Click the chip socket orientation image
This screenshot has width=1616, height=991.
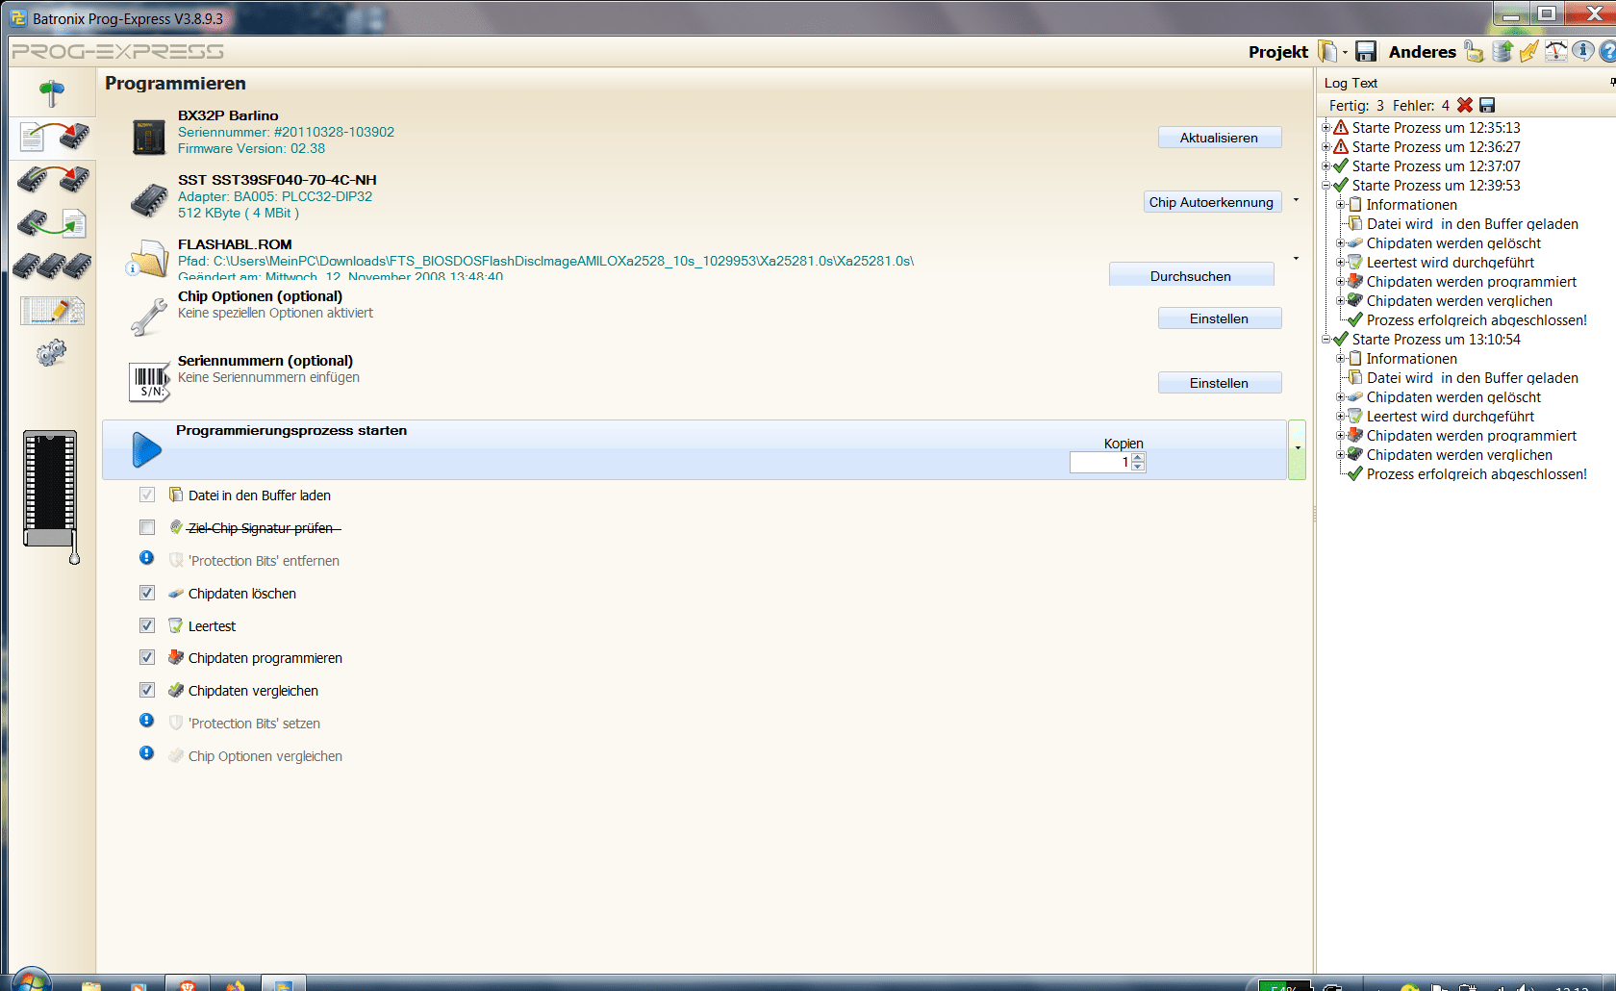point(51,496)
